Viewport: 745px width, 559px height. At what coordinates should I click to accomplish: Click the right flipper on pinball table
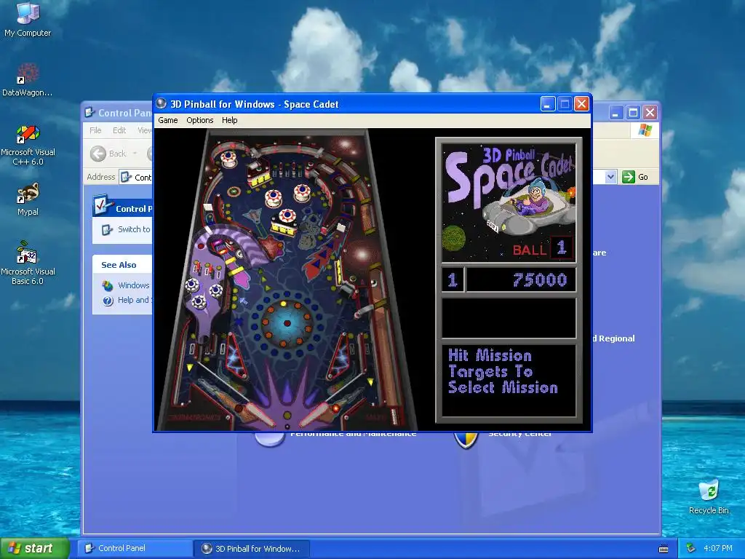pos(317,414)
